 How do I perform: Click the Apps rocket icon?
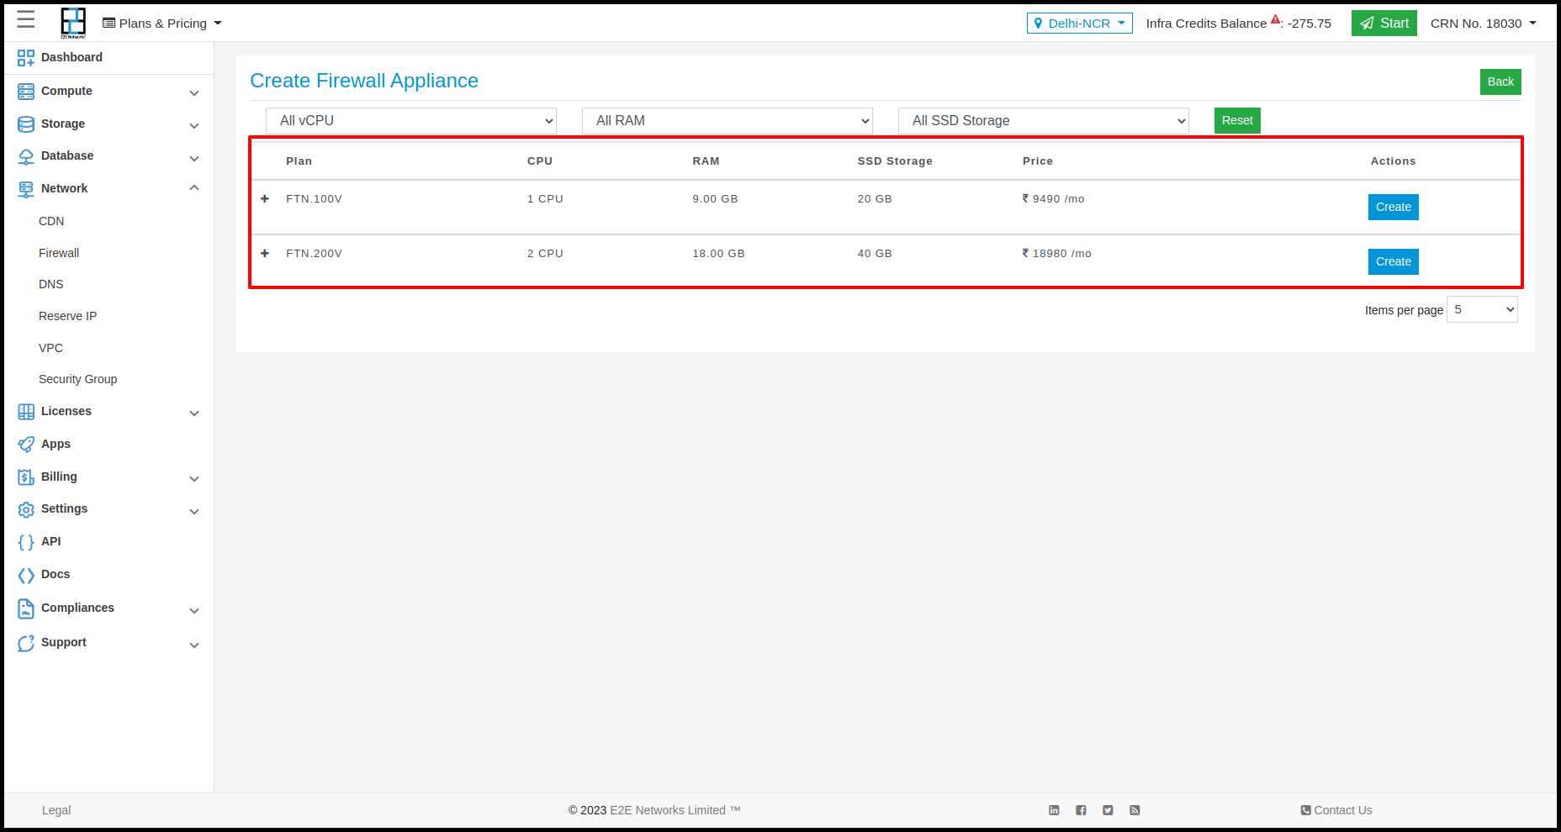tap(26, 445)
